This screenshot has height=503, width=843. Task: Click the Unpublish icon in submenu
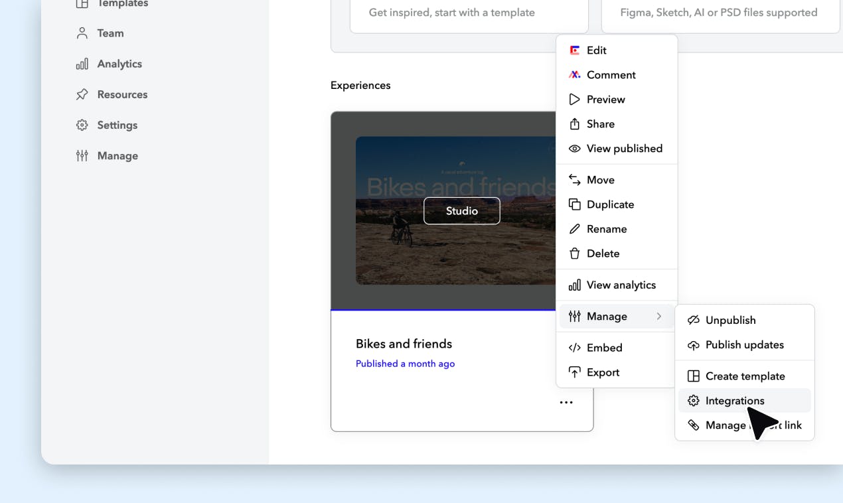(x=694, y=320)
